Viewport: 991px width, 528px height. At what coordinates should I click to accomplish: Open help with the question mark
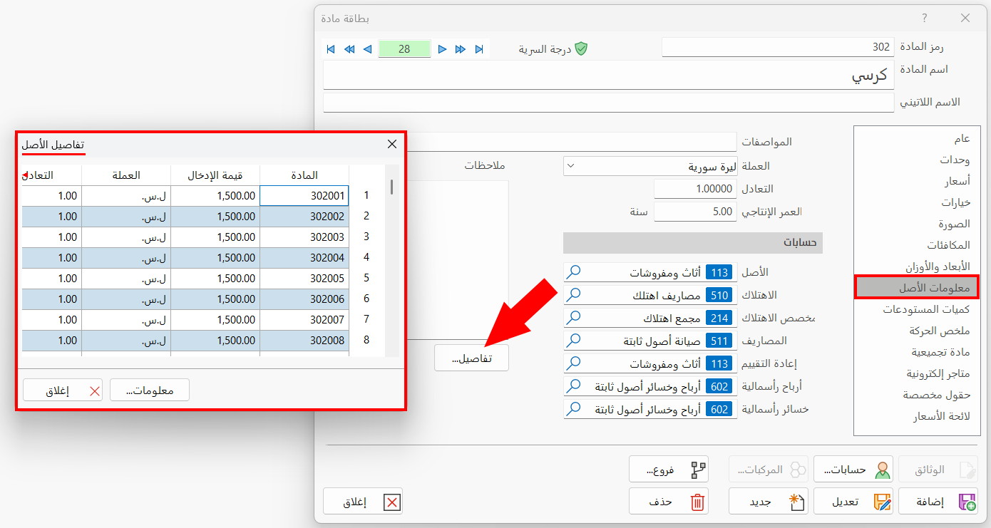click(924, 19)
